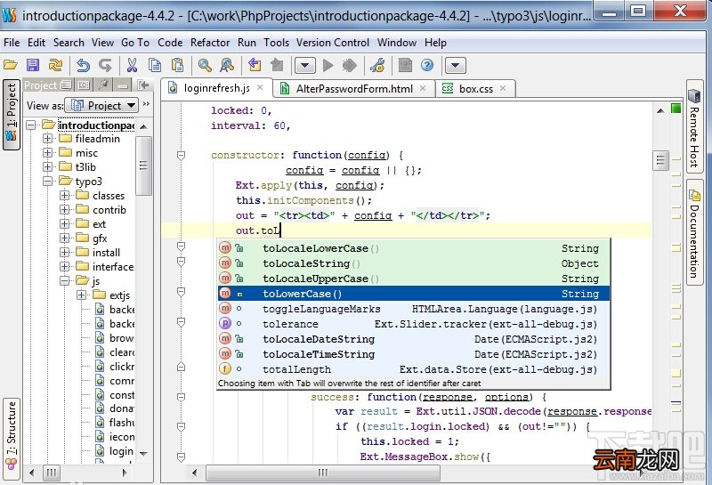Screen dimensions: 712x485
Task: Close the box.css tab
Action: pyautogui.click(x=503, y=88)
